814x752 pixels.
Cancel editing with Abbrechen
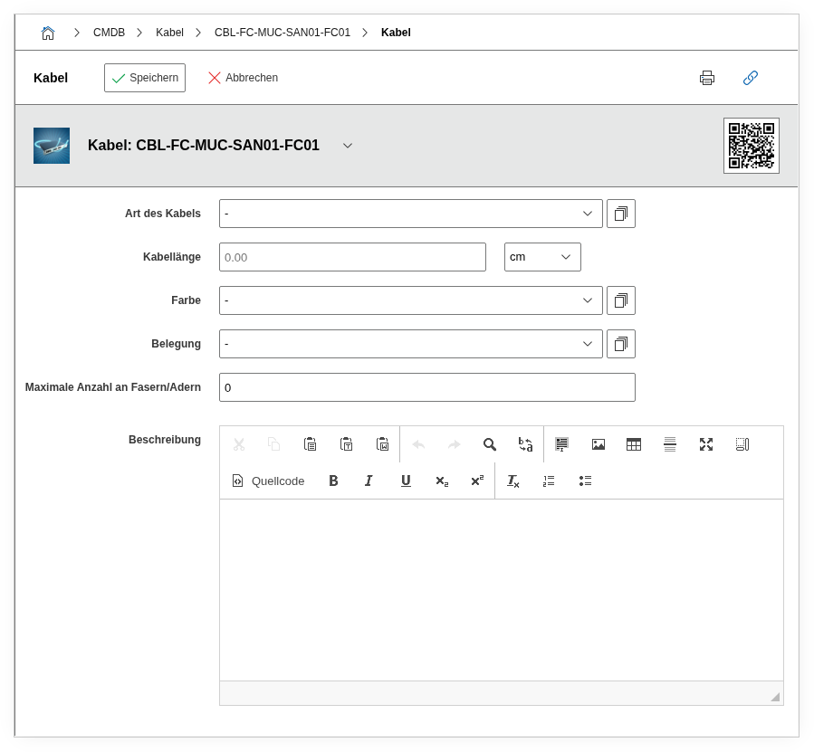[x=243, y=78]
